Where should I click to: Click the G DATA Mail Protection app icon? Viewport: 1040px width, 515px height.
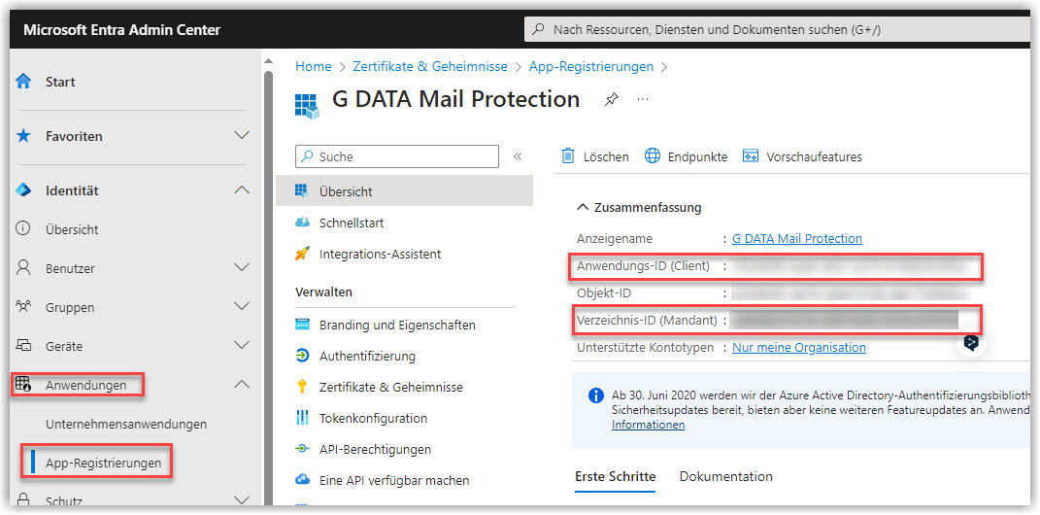point(307,106)
